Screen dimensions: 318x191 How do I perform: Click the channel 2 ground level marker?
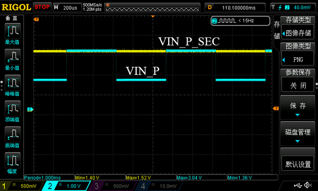[x=30, y=109]
